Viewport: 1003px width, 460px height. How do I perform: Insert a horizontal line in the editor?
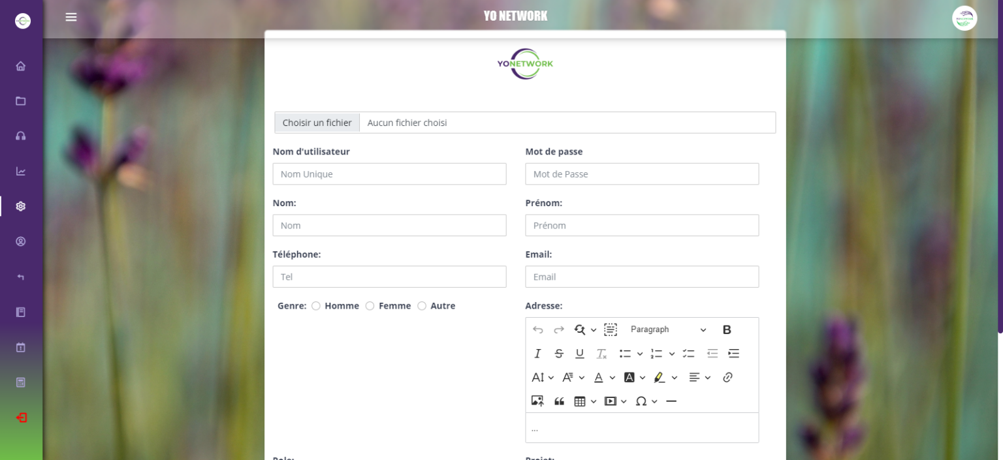671,401
